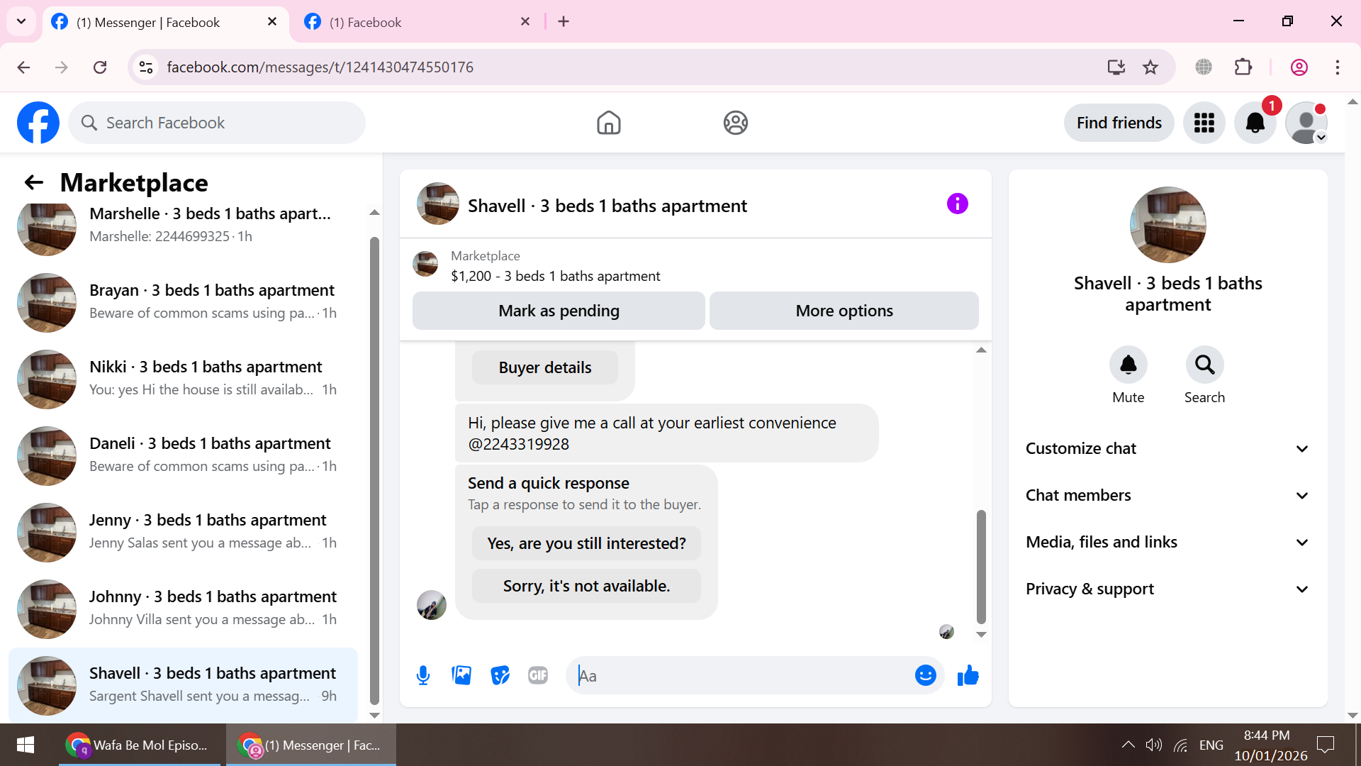
Task: Send a thumbs-up like
Action: [x=968, y=675]
